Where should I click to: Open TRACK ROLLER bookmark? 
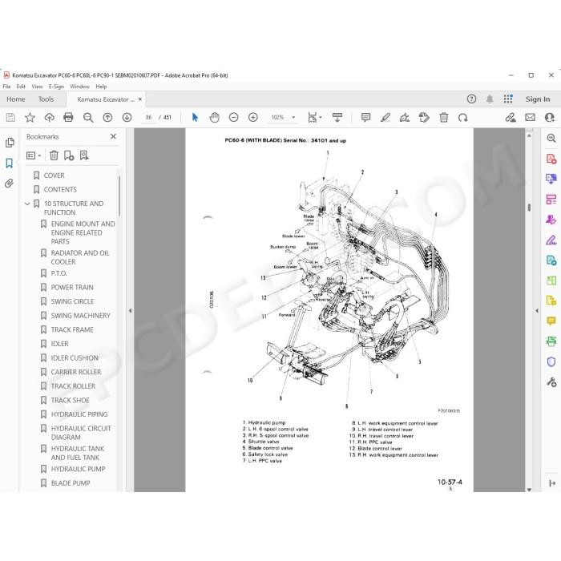coord(73,385)
